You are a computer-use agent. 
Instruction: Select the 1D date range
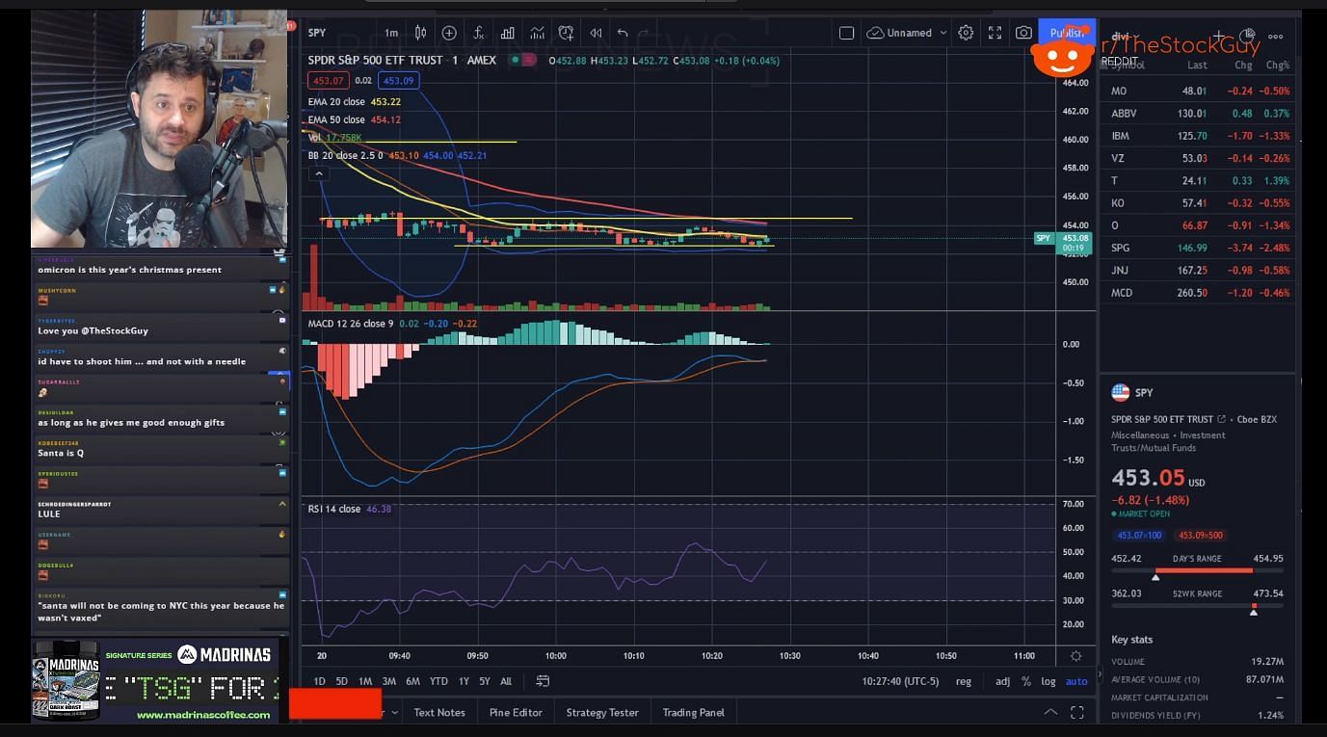(319, 681)
